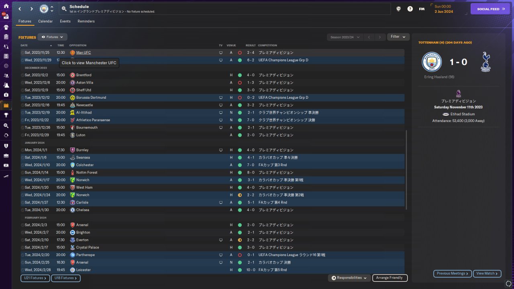
Task: Open the Man UFC opposition link
Action: click(84, 53)
